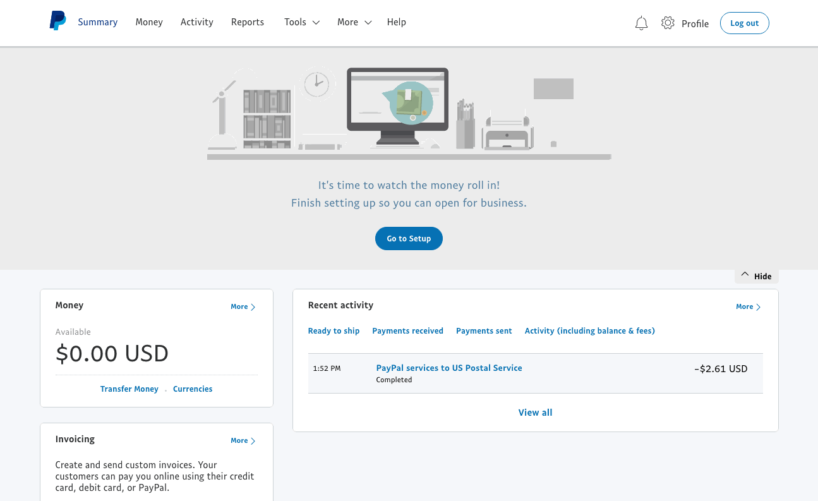Collapse the setup banner with Hide
Viewport: 818px width, 501px height.
756,276
